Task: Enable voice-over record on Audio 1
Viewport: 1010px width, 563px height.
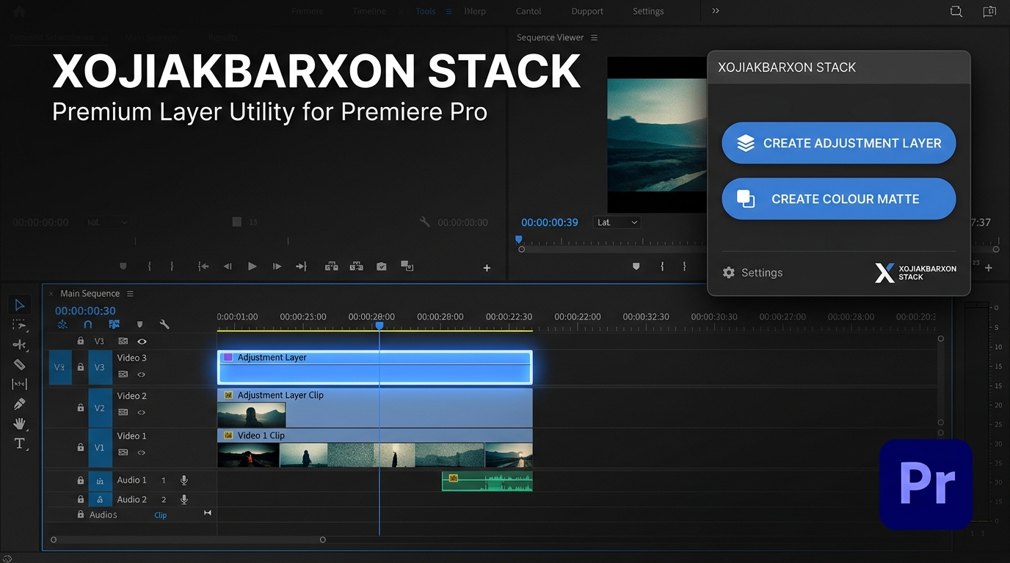Action: pyautogui.click(x=184, y=480)
